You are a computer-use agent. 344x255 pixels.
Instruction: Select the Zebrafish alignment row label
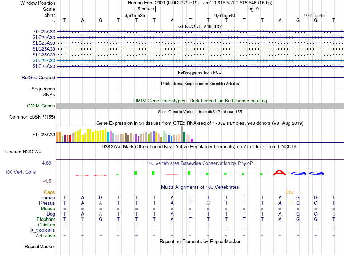45,236
